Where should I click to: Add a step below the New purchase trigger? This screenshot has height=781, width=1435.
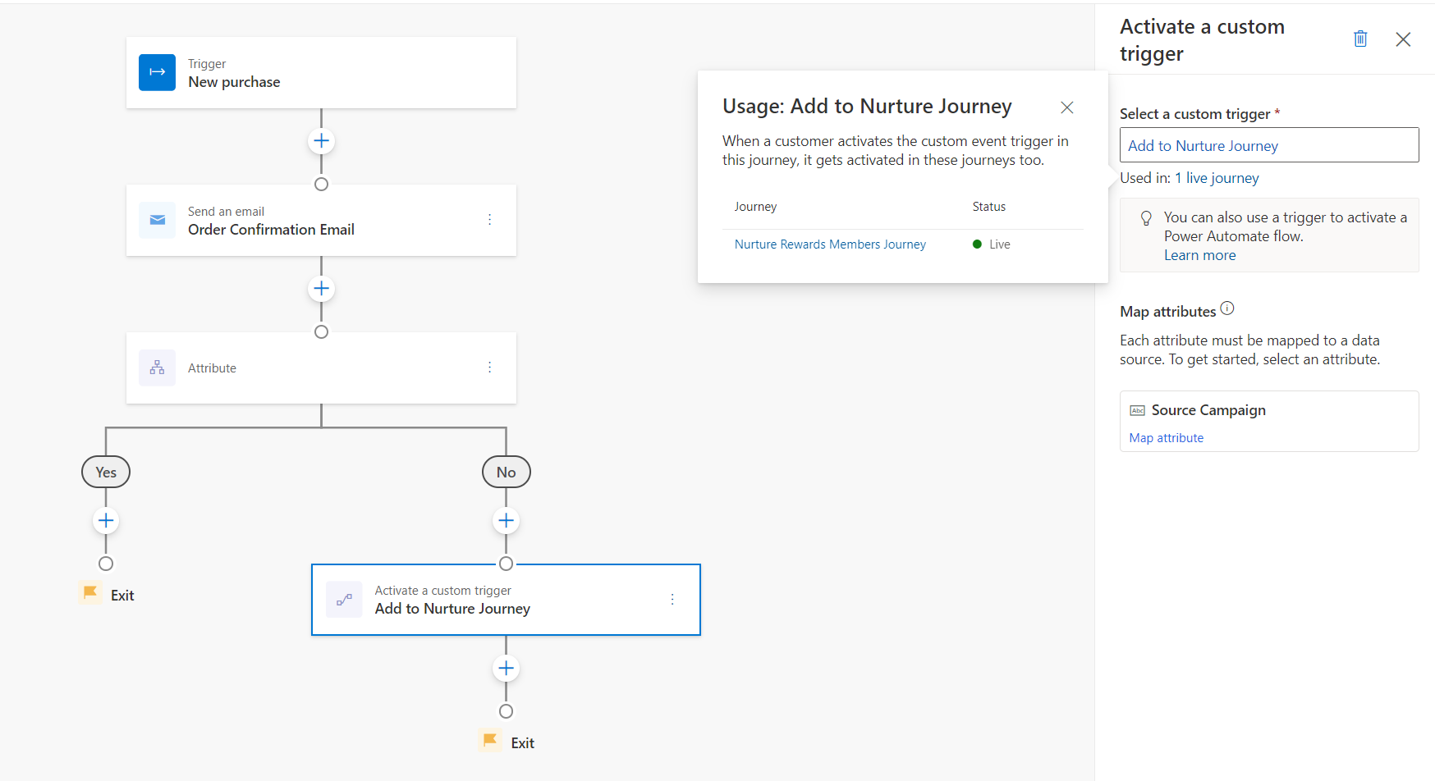pyautogui.click(x=321, y=141)
